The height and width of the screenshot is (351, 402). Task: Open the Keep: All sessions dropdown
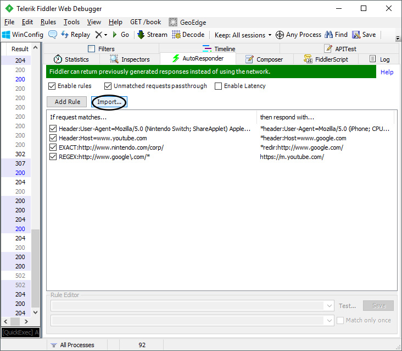point(243,35)
